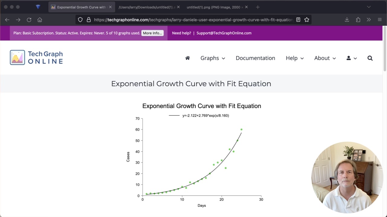The height and width of the screenshot is (217, 387).
Task: Click the URL address bar field
Action: point(193,20)
